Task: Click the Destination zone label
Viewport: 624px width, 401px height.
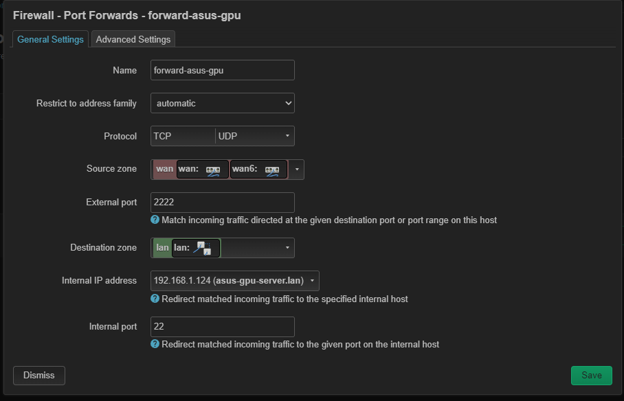Action: tap(104, 247)
